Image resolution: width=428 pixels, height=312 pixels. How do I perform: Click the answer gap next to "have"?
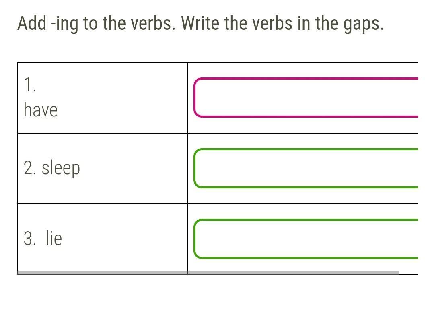coord(306,98)
